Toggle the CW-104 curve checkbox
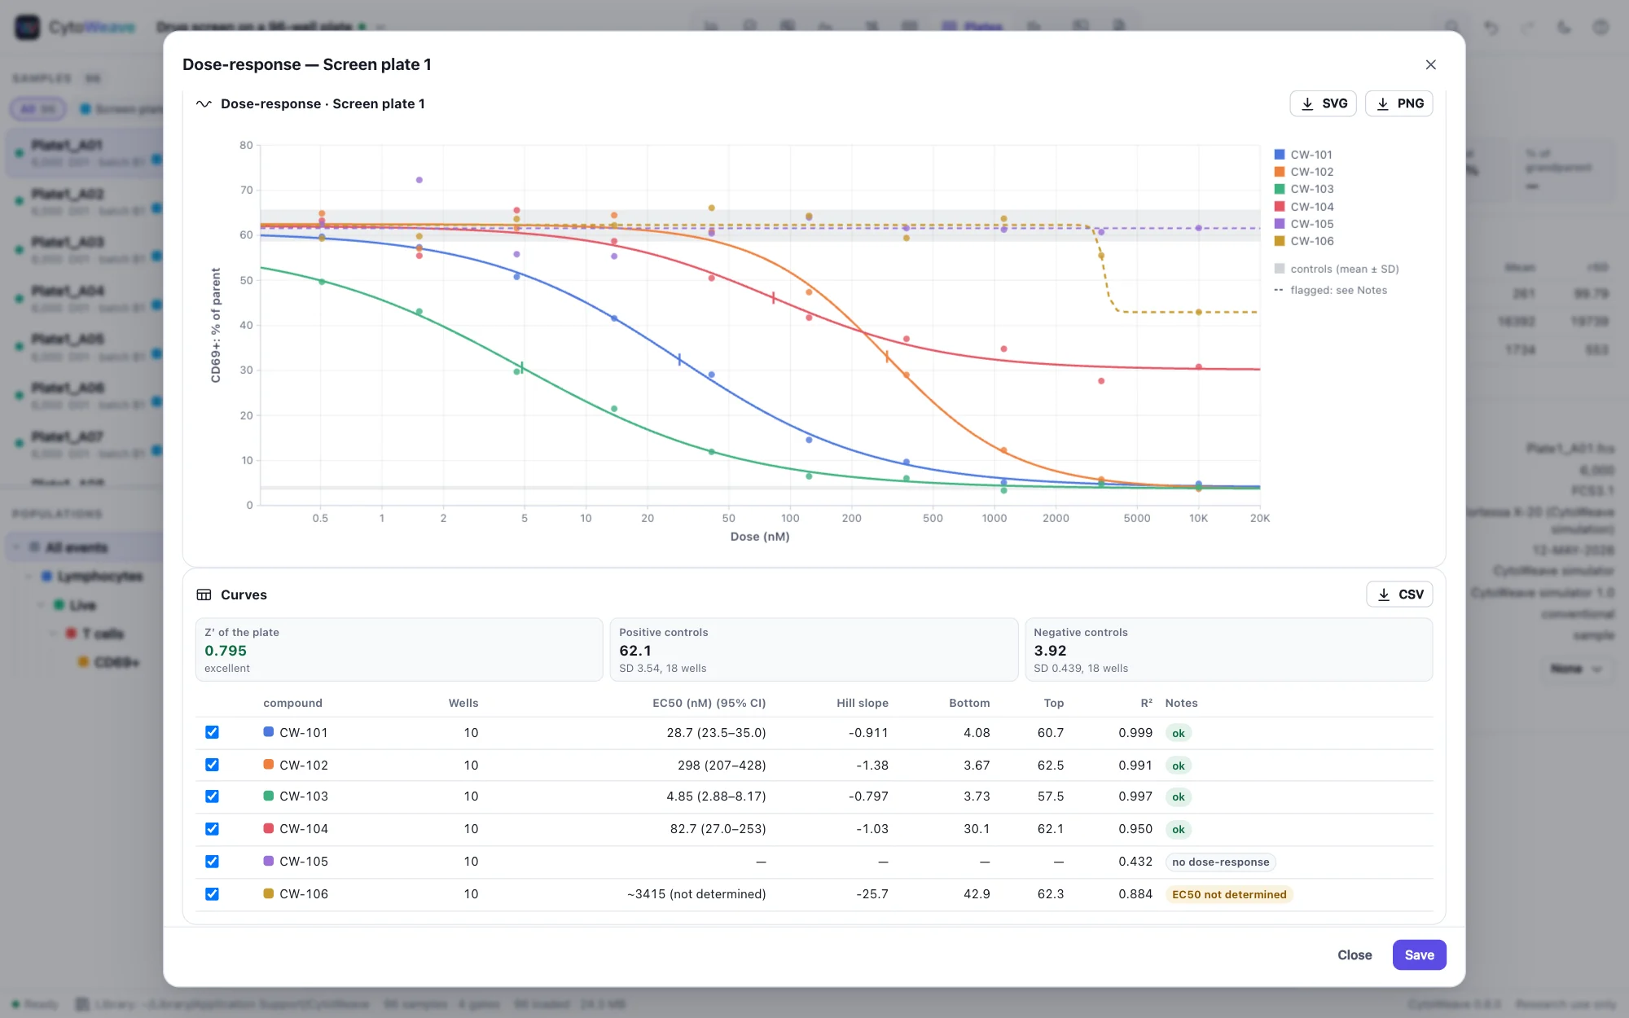 [x=212, y=829]
